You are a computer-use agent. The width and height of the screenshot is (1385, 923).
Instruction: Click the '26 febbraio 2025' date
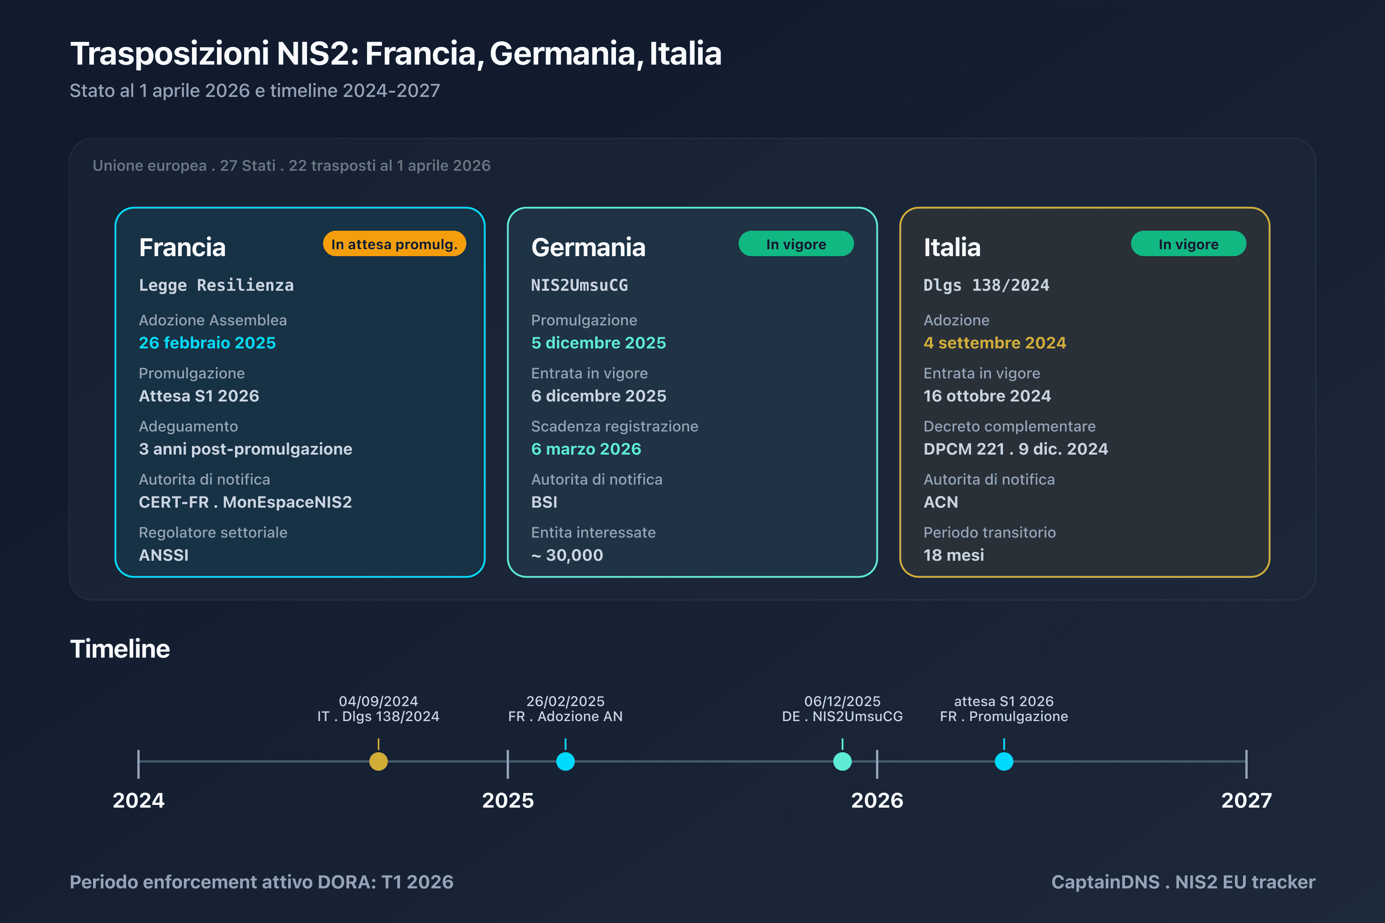click(207, 343)
